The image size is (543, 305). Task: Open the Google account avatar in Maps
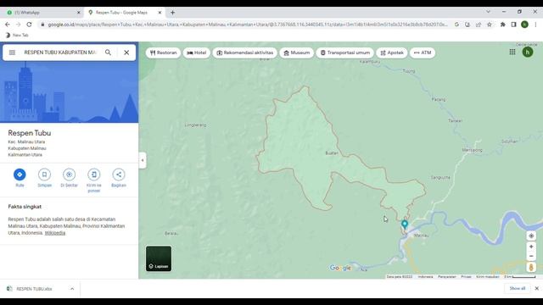tap(528, 53)
